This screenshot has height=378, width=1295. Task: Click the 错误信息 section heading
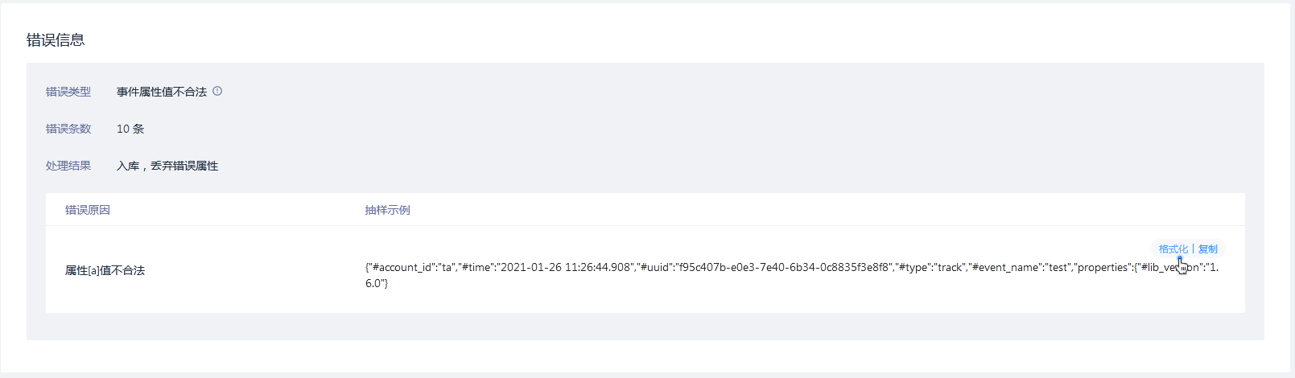coord(56,40)
